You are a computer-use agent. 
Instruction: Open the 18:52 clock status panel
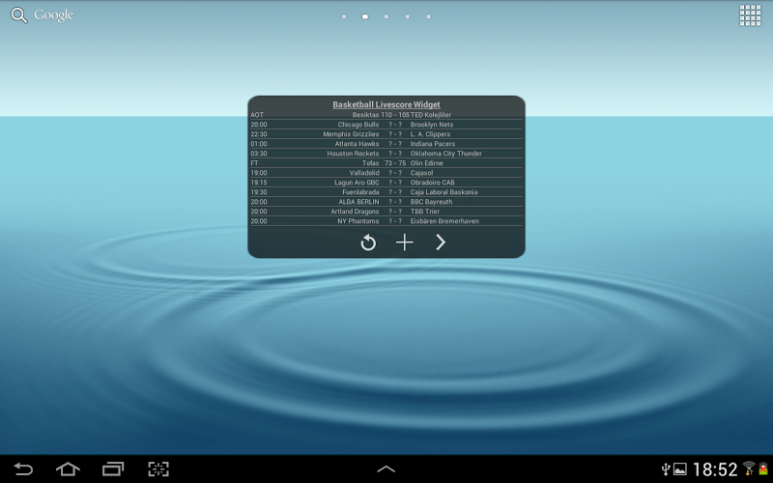click(x=715, y=469)
